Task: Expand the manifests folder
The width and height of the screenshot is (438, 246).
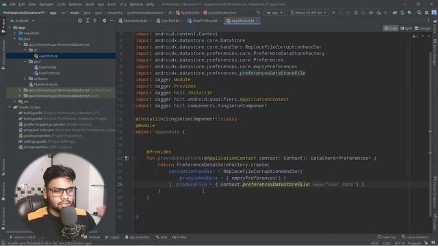Action: click(x=15, y=33)
